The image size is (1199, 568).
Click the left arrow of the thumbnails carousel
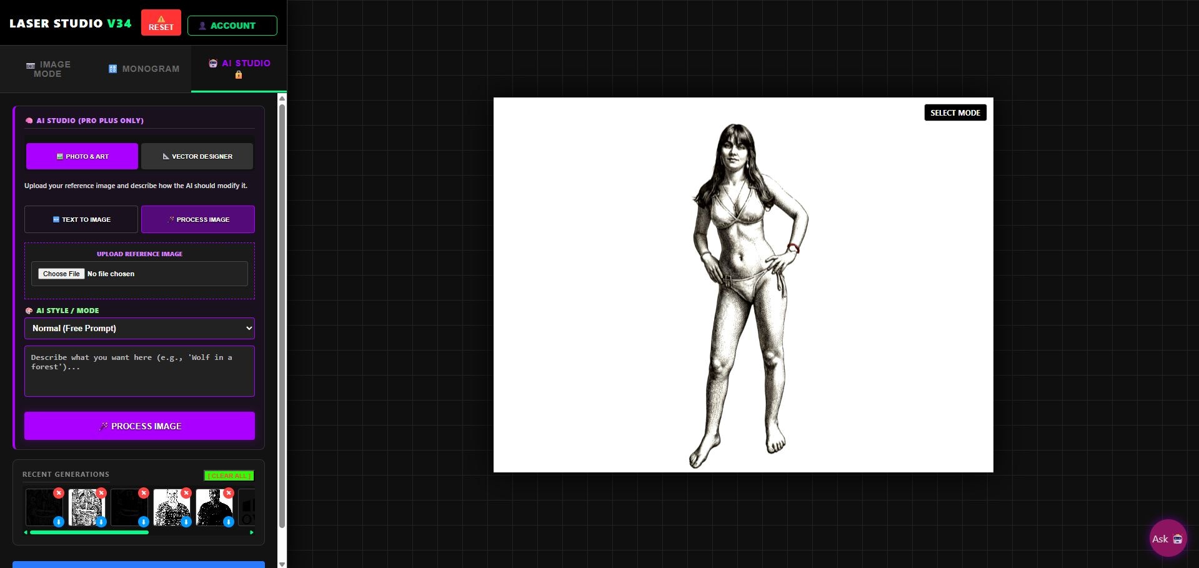pyautogui.click(x=26, y=532)
